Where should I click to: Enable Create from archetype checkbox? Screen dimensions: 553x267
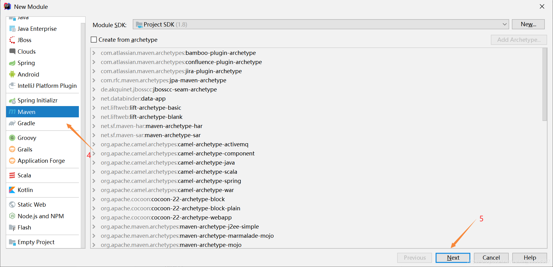tap(94, 40)
